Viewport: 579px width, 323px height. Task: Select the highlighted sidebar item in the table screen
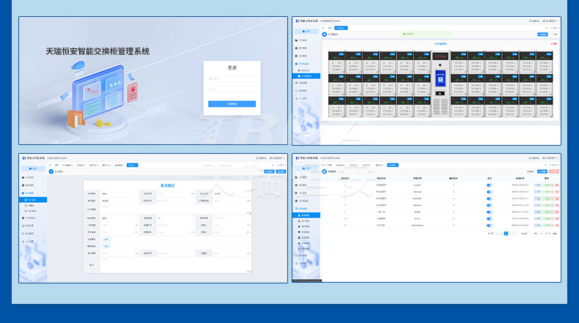pyautogui.click(x=306, y=215)
